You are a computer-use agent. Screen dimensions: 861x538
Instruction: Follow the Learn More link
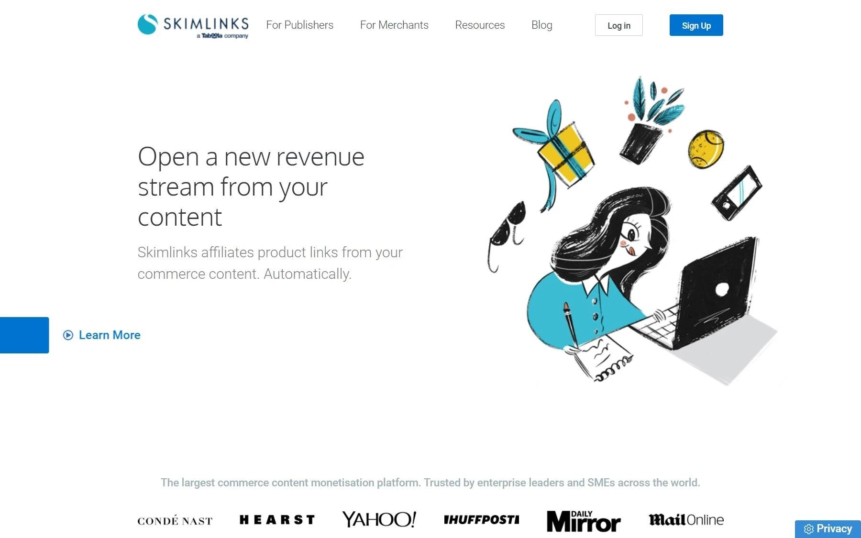110,335
